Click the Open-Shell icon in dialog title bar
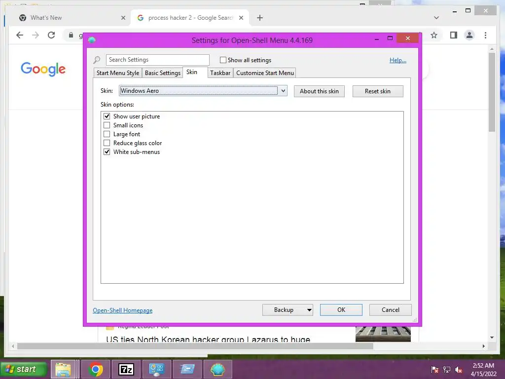Viewport: 505px width, 379px height. (x=92, y=40)
